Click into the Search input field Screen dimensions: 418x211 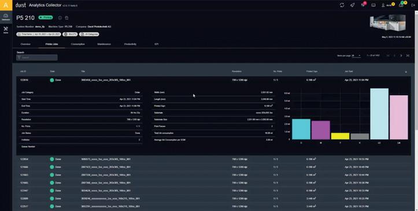click(x=37, y=58)
